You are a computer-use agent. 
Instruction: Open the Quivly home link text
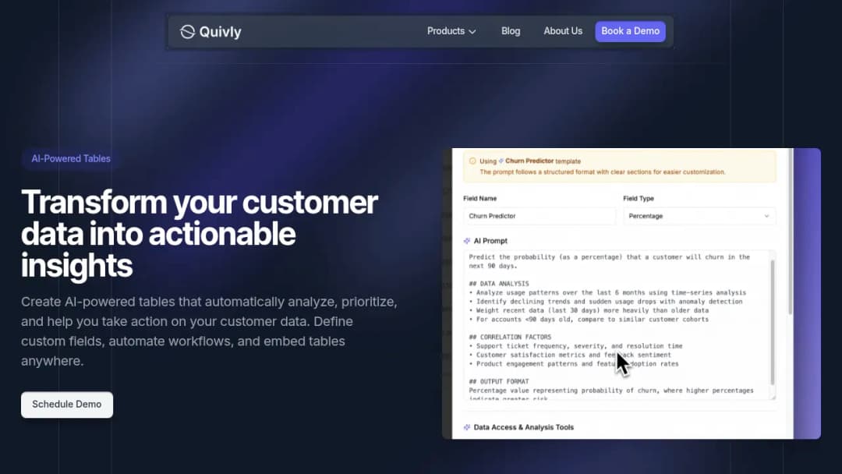pyautogui.click(x=220, y=32)
